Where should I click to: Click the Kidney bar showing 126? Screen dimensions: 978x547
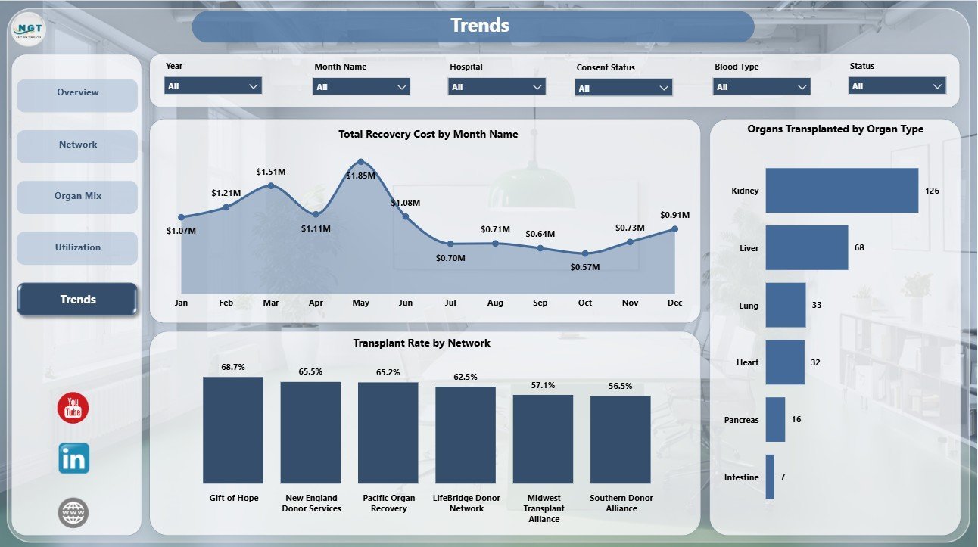tap(842, 191)
